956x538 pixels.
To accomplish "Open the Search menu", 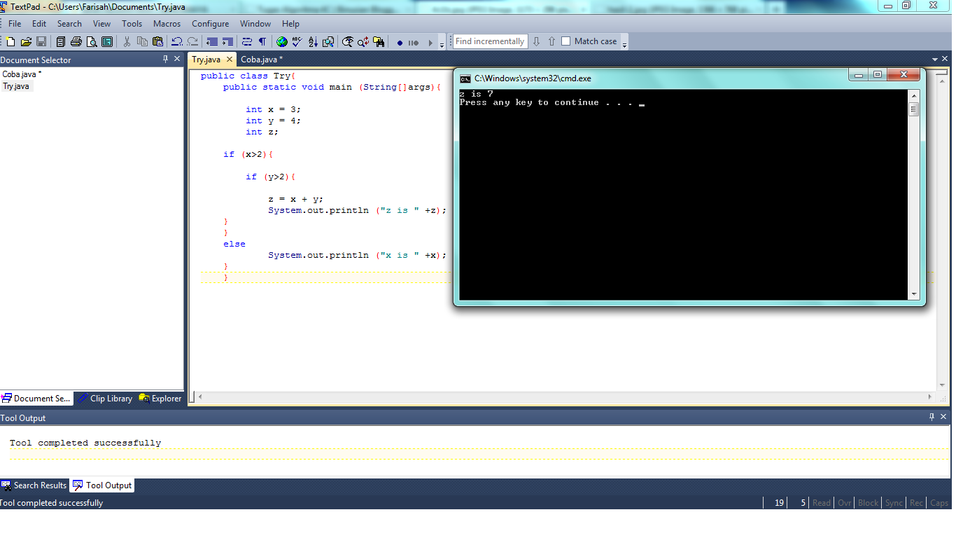I will coord(69,23).
